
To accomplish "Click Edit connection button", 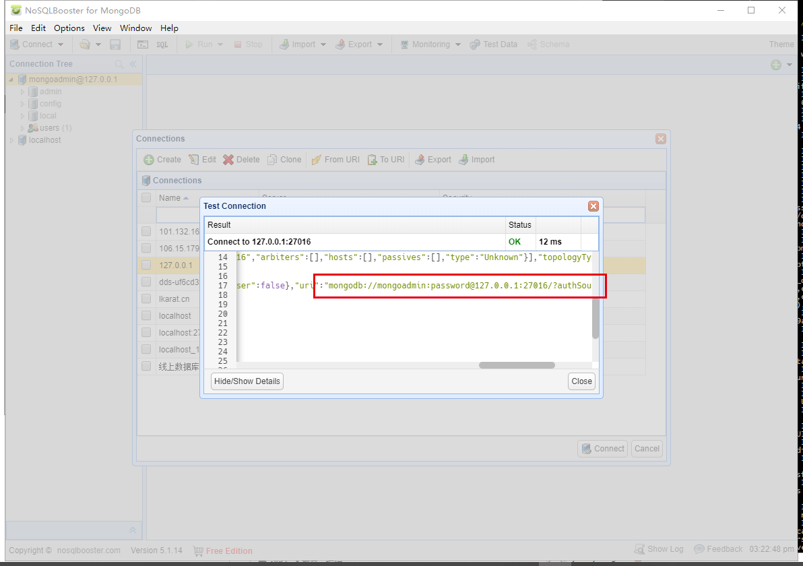I will click(x=202, y=160).
